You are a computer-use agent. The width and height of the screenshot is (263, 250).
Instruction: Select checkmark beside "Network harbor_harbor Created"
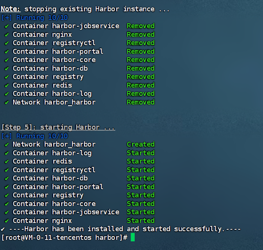pyautogui.click(x=7, y=144)
